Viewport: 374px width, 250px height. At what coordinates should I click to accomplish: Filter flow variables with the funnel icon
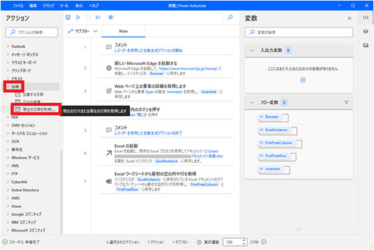346,103
